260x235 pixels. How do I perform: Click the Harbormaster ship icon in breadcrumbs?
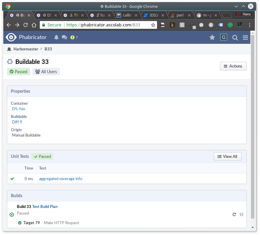[9, 49]
